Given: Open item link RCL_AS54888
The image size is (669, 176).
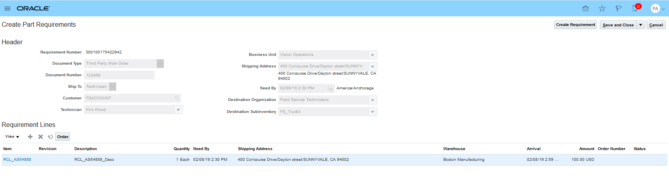Looking at the screenshot, I should pyautogui.click(x=17, y=159).
